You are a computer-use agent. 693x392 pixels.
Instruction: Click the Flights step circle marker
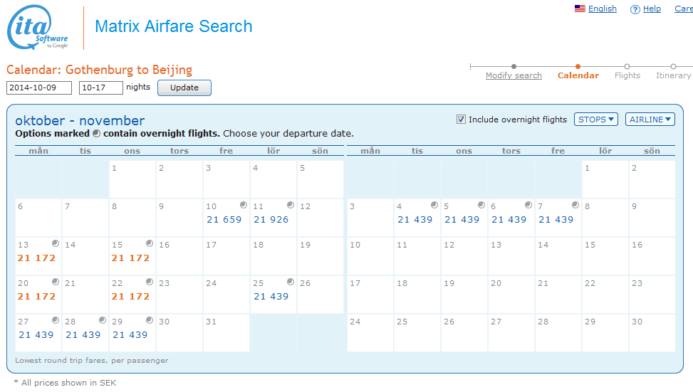(x=627, y=67)
